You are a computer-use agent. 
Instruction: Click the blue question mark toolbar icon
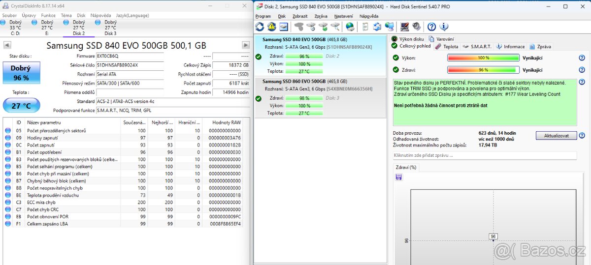[431, 27]
